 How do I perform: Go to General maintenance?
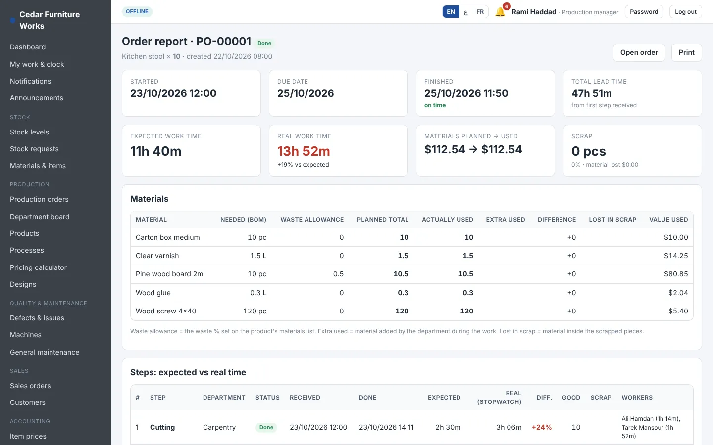(x=45, y=352)
